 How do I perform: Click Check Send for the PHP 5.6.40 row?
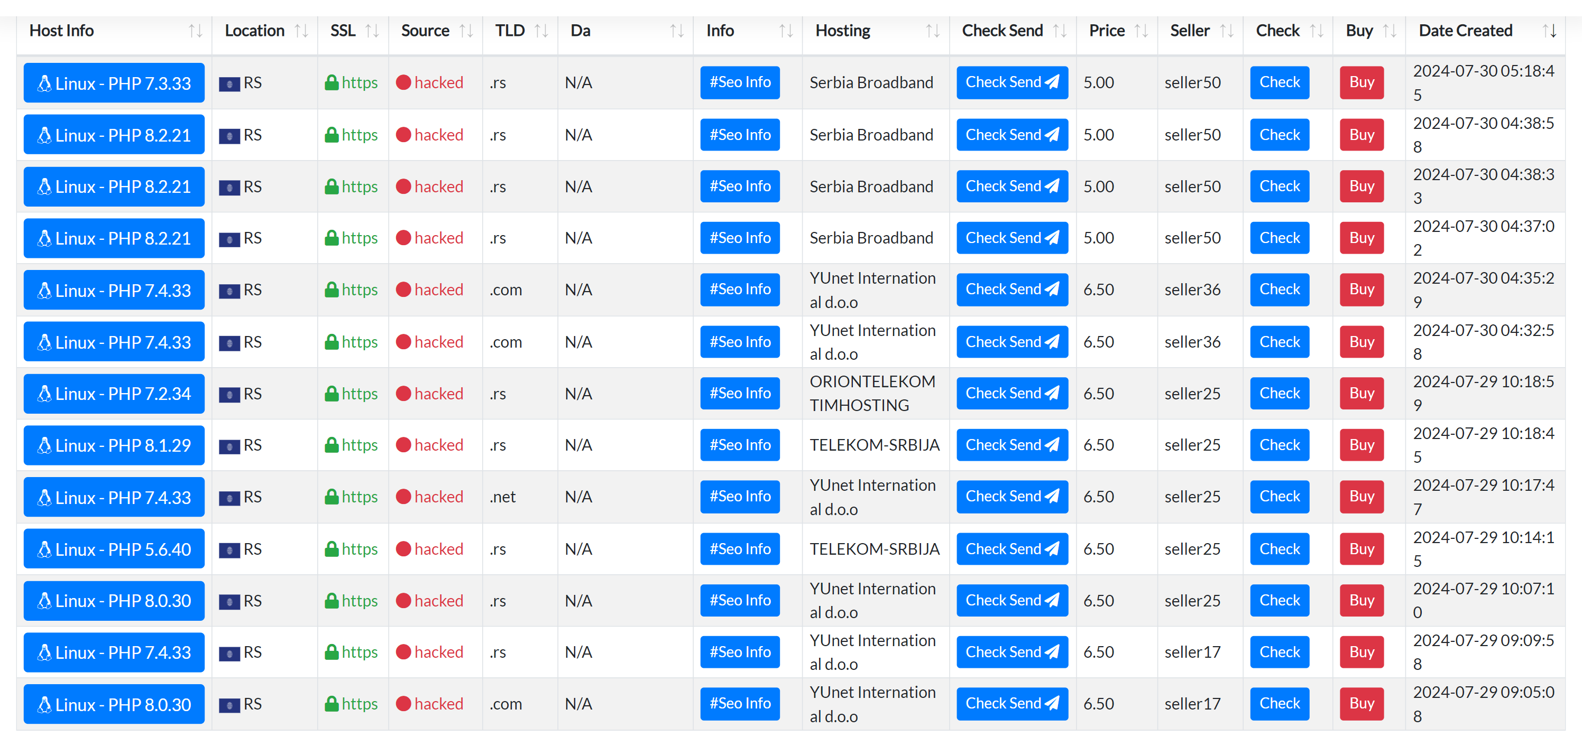point(1011,548)
